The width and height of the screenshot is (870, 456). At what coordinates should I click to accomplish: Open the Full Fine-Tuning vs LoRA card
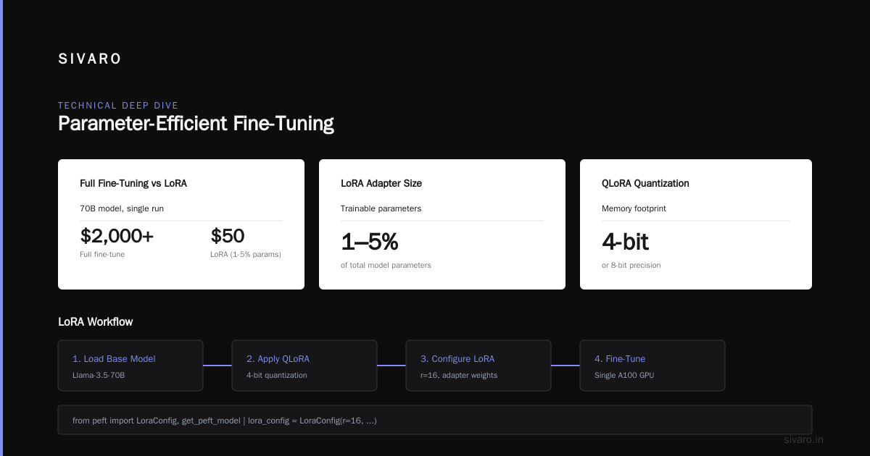click(181, 224)
